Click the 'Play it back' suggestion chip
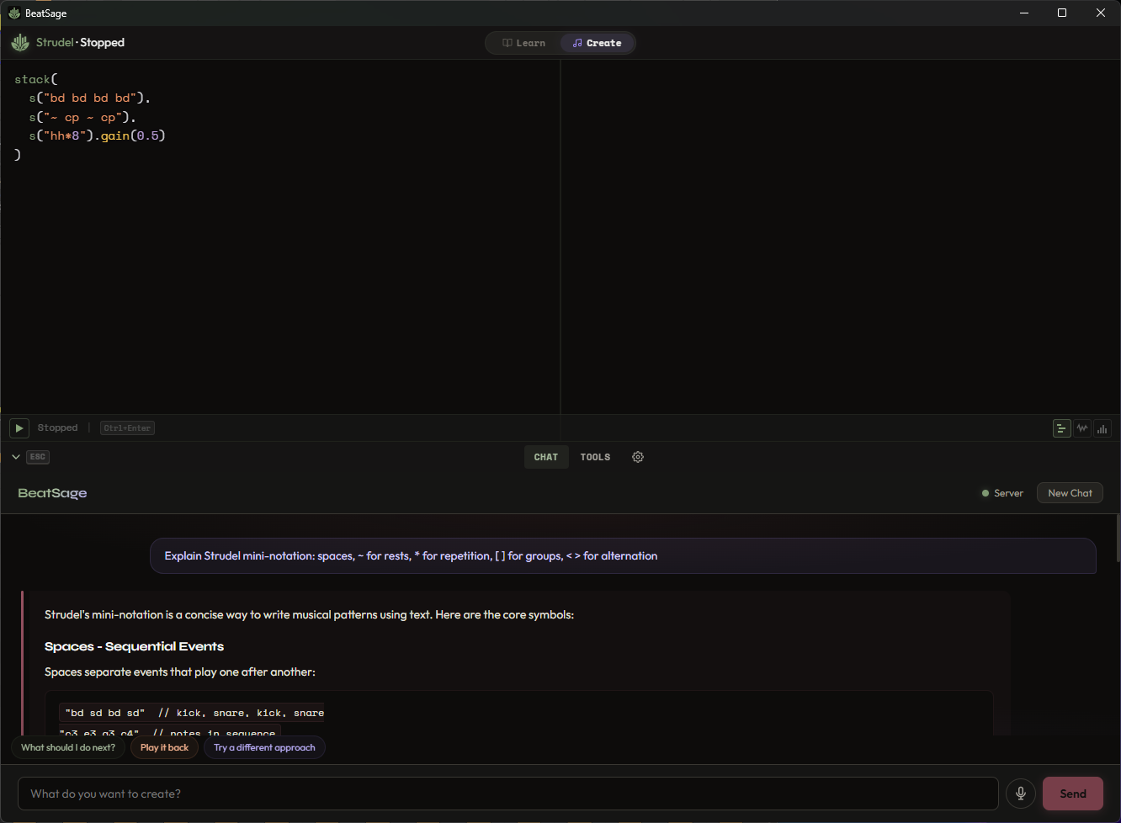Viewport: 1121px width, 823px height. tap(164, 747)
